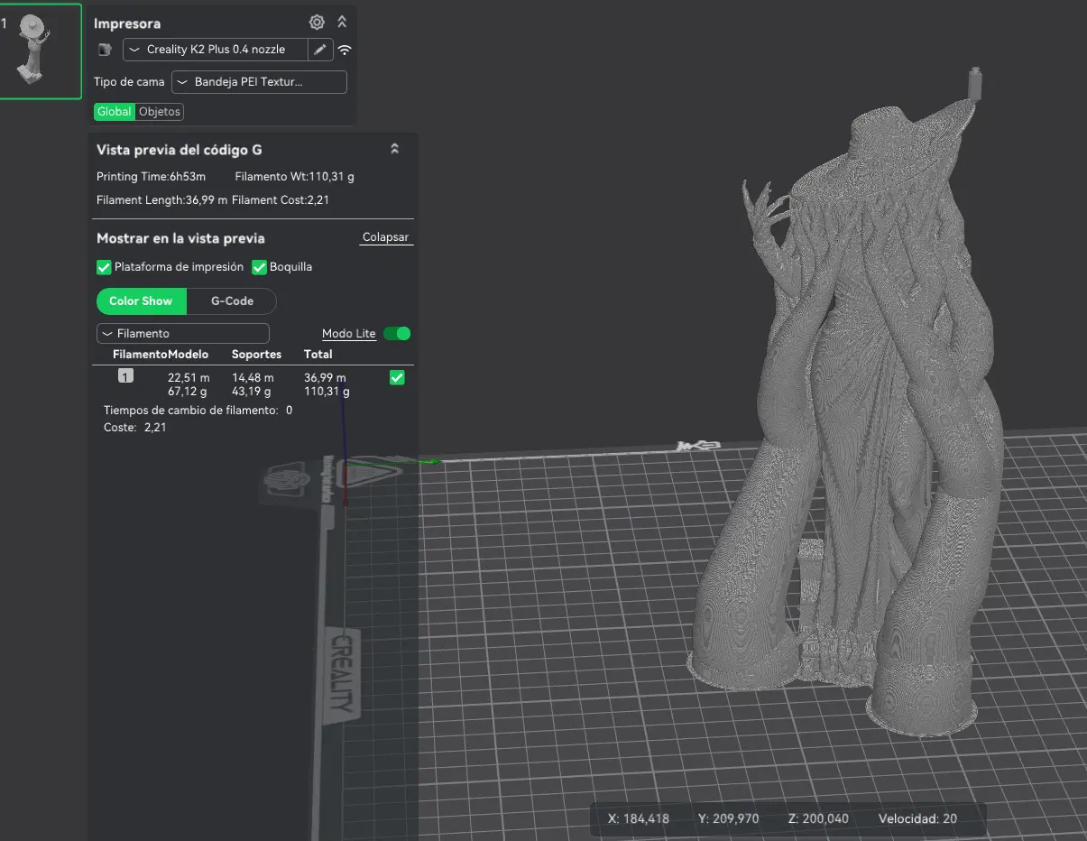Switch to the Global tab
The height and width of the screenshot is (841, 1087).
115,112
